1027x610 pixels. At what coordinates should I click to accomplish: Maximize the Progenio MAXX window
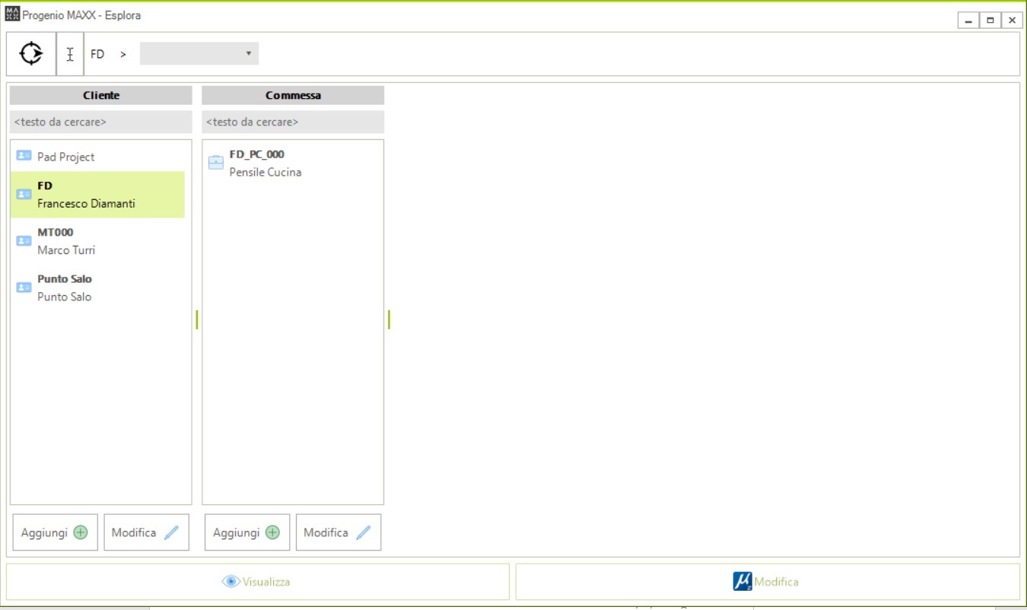coord(990,21)
